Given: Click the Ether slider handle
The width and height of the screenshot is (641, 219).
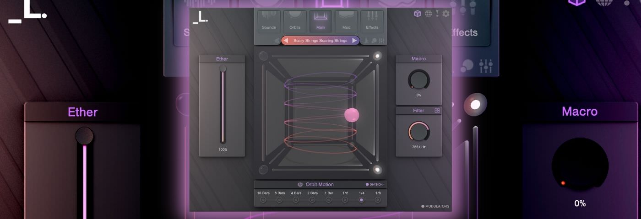Looking at the screenshot, I should tap(223, 69).
